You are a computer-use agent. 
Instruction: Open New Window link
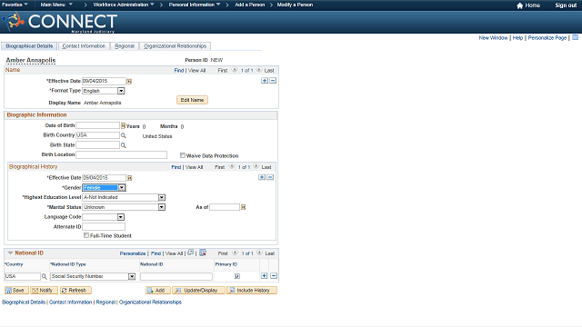point(493,38)
